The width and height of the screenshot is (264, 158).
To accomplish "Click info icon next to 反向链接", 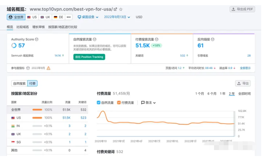I will pos(212,39).
